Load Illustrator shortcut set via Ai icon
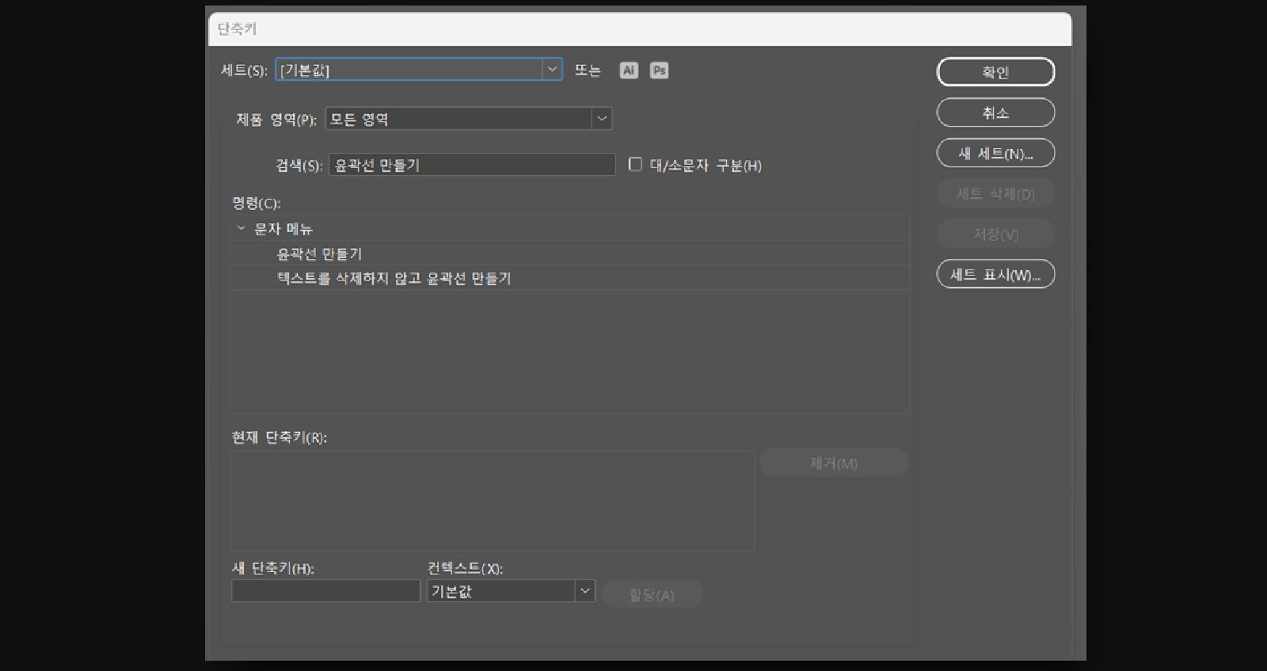The image size is (1267, 671). click(x=629, y=71)
